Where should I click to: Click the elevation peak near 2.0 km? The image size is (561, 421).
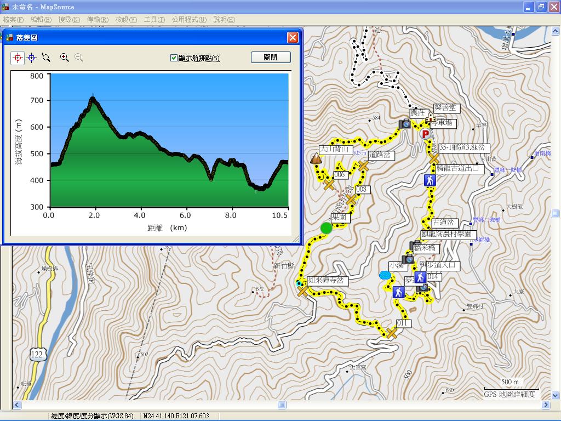(93, 99)
